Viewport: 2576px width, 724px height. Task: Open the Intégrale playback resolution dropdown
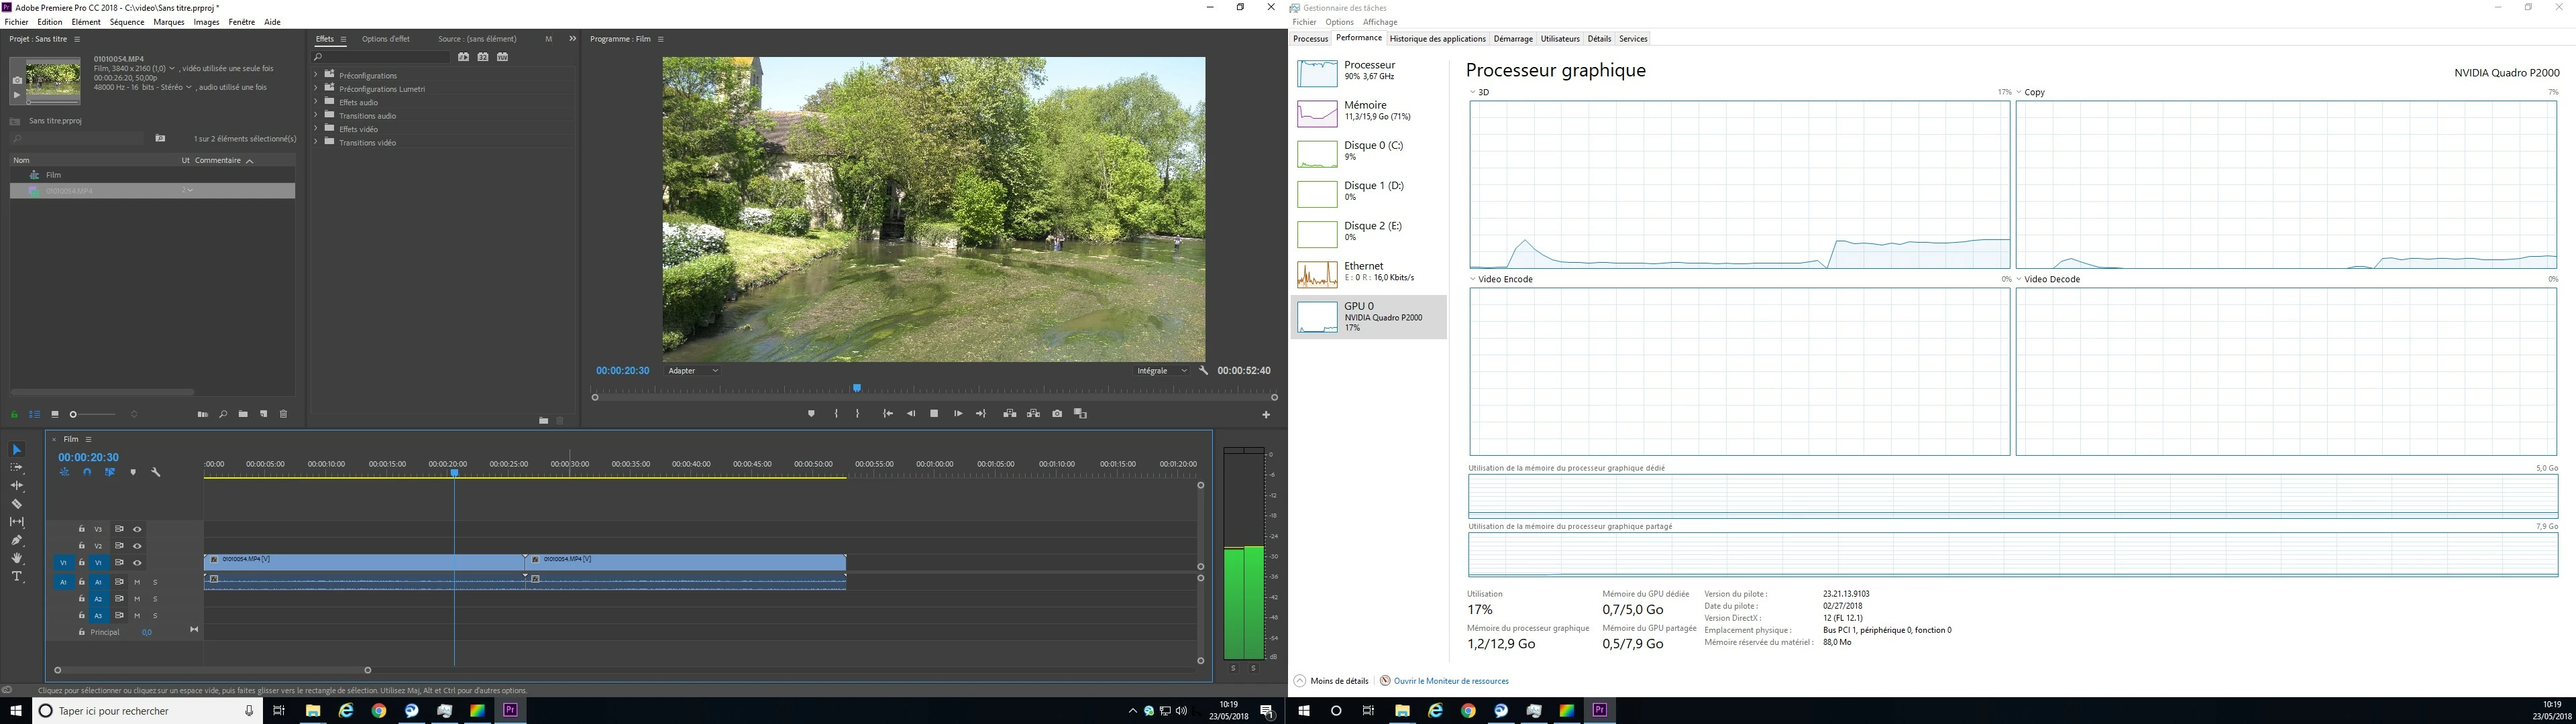coord(1162,371)
